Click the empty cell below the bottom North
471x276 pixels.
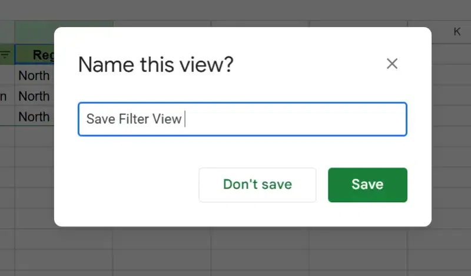[x=34, y=137]
